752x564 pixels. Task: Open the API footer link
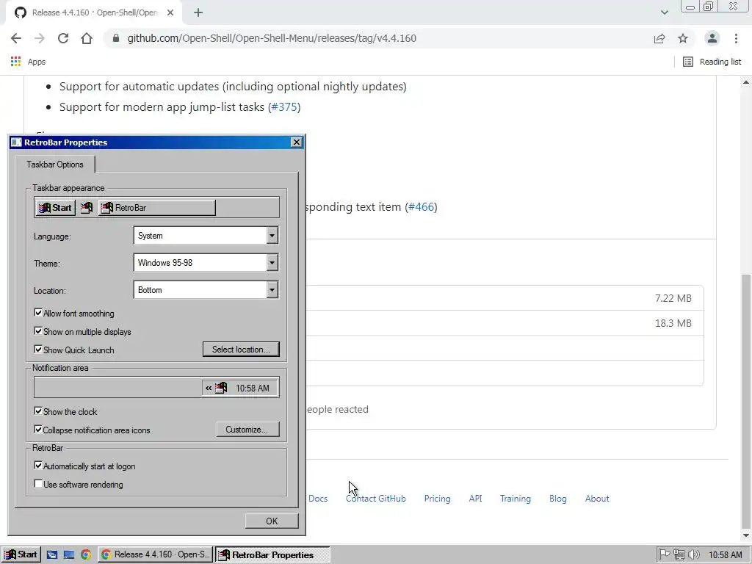(x=475, y=499)
